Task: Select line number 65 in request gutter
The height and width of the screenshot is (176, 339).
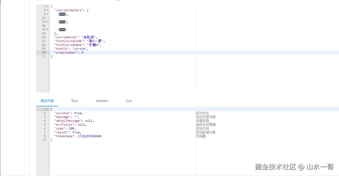Action: coord(44,33)
